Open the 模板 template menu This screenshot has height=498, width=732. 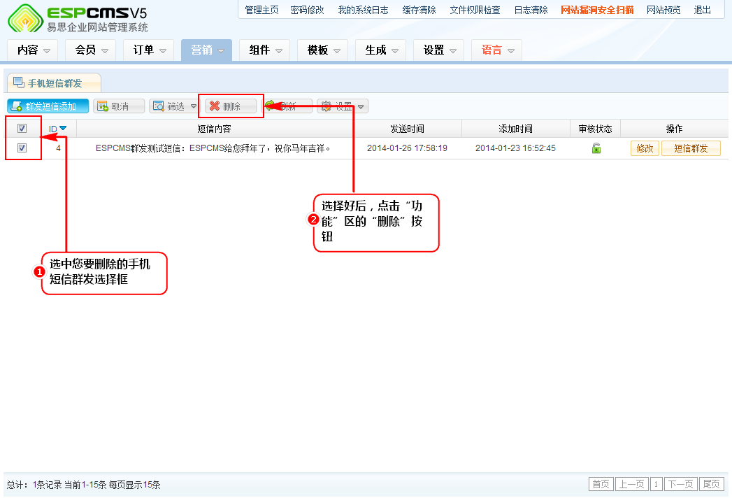(x=322, y=50)
